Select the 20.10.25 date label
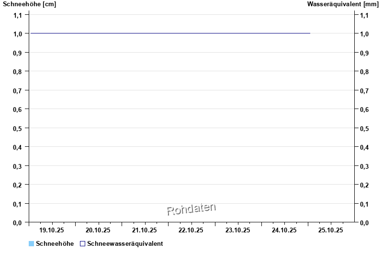 98,230
